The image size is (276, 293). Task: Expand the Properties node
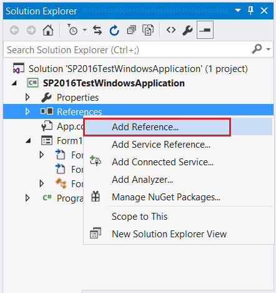pos(27,97)
